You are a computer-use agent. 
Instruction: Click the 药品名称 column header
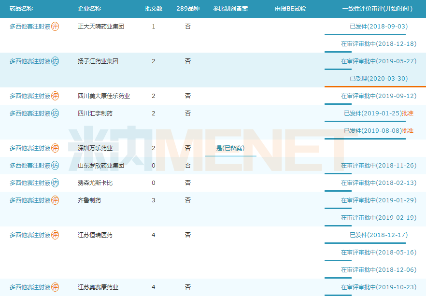(21, 9)
